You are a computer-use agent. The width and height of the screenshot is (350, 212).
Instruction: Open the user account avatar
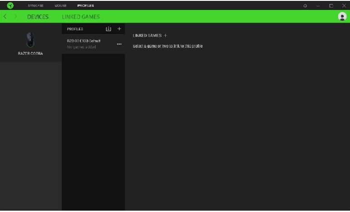coord(341,16)
